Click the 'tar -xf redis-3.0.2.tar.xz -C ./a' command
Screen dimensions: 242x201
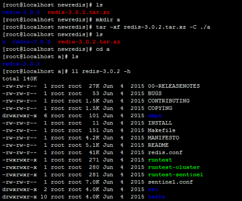[x=153, y=27]
